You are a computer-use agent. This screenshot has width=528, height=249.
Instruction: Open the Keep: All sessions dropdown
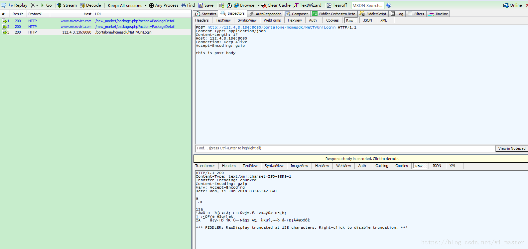pyautogui.click(x=127, y=5)
